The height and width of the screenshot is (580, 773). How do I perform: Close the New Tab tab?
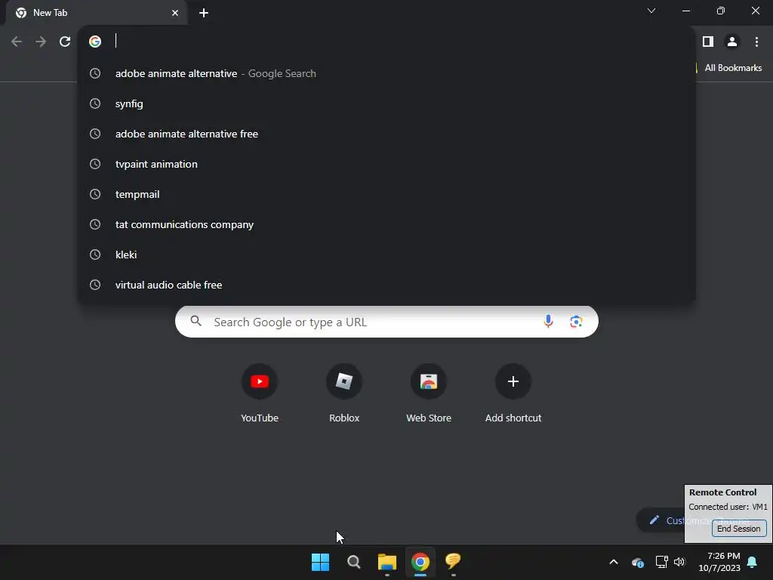pos(175,13)
